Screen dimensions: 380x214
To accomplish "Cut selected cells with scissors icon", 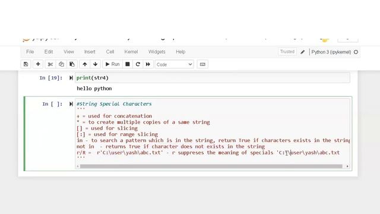I will [50, 64].
